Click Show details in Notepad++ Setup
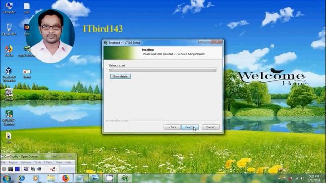This screenshot has width=326, height=183. tap(120, 76)
